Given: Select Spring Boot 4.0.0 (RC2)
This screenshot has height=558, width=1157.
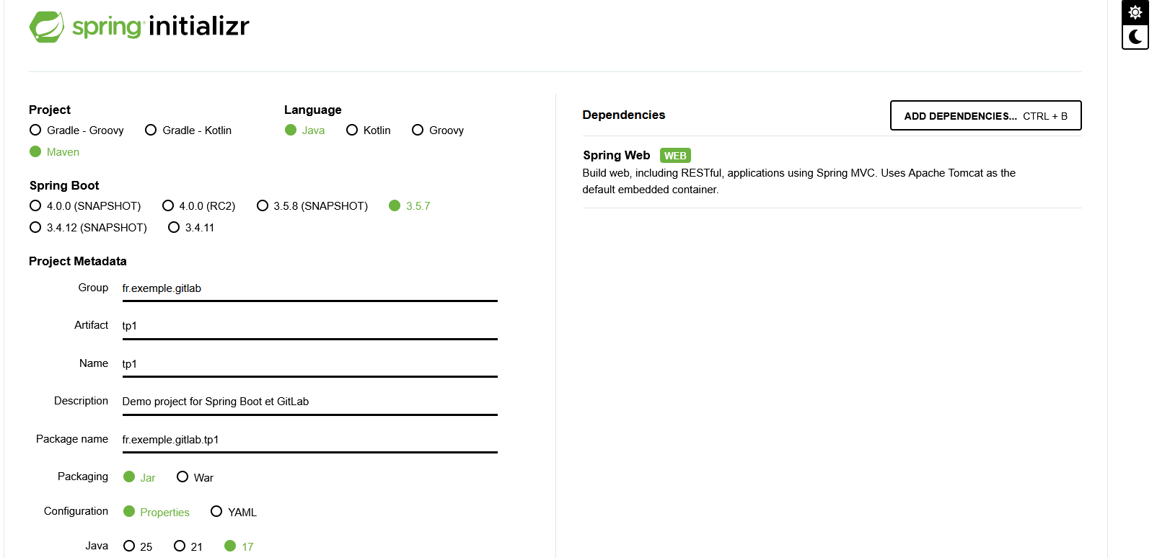Looking at the screenshot, I should click(168, 206).
